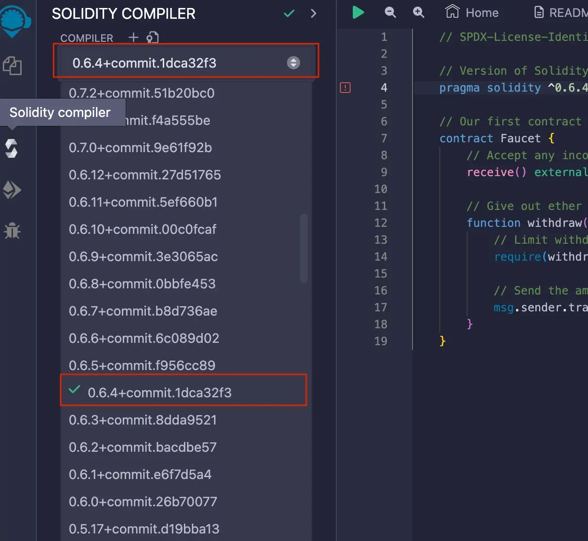Add a custom compiler with plus icon

[x=134, y=37]
